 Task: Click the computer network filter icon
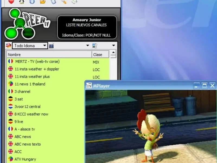(x=95, y=46)
